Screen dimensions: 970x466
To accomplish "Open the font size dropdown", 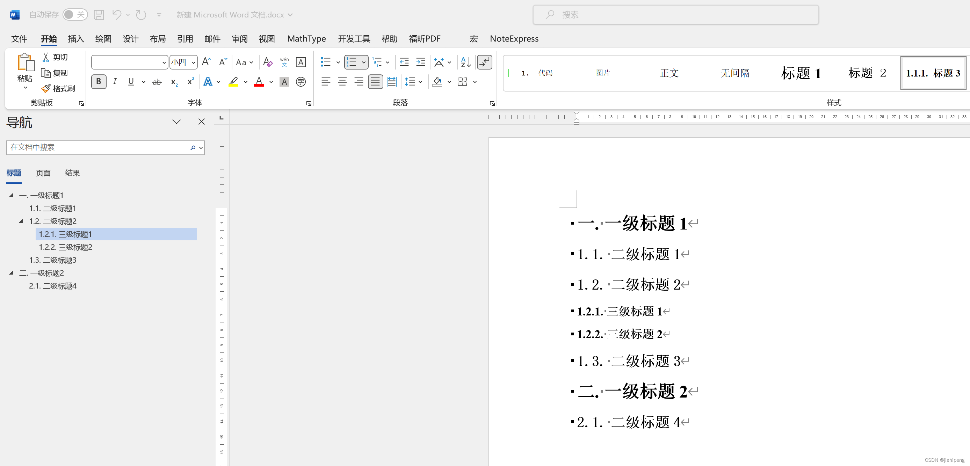I will click(x=194, y=63).
